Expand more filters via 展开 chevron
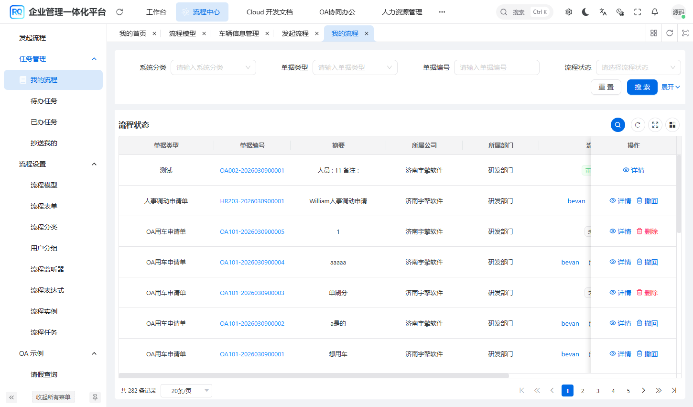Viewport: 693px width, 407px height. [671, 87]
